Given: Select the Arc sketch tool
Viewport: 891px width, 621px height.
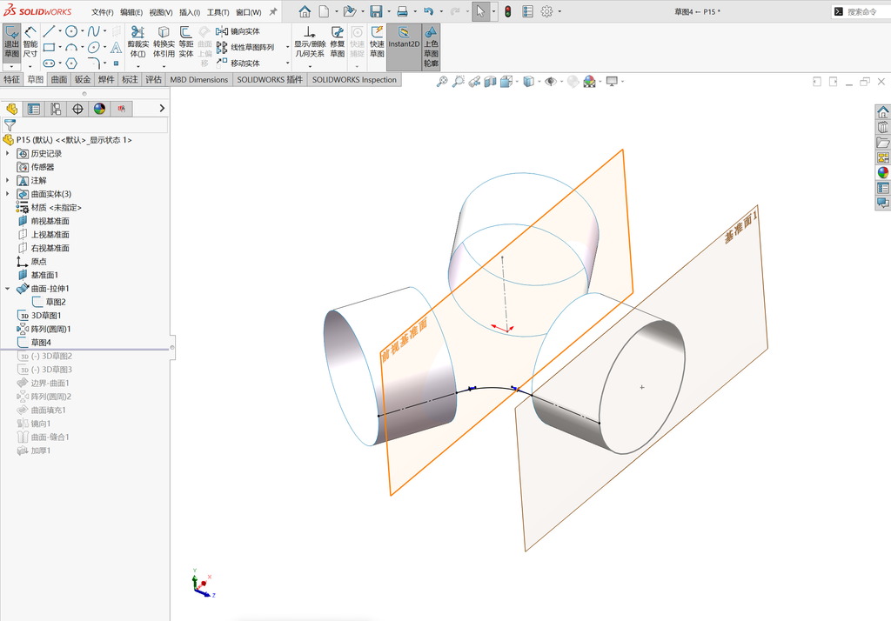Looking at the screenshot, I should point(71,47).
